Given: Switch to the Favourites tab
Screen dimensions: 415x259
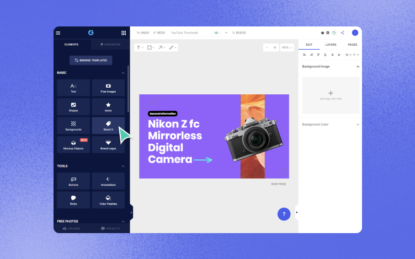Looking at the screenshot, I should (110, 45).
